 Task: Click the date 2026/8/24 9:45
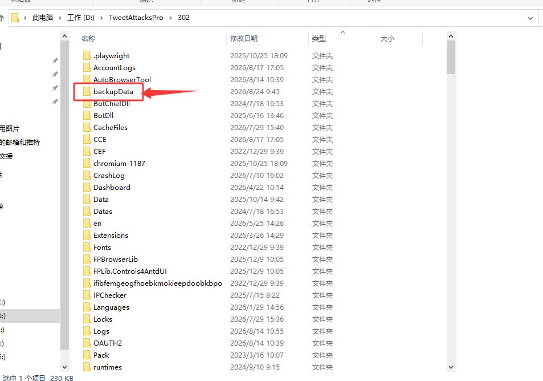coord(255,91)
